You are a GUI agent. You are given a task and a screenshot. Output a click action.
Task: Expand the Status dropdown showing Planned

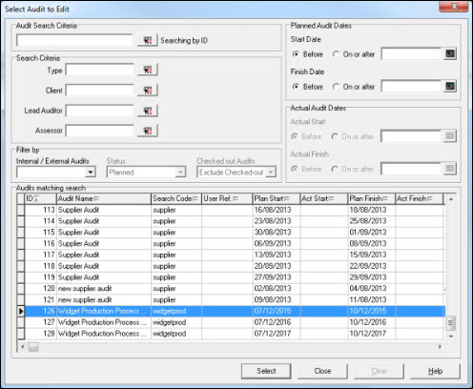180,173
